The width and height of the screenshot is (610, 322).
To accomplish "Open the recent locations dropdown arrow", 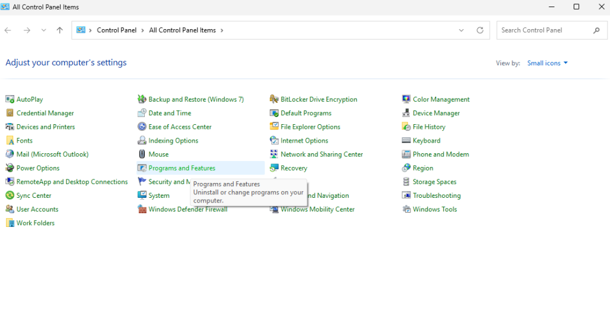I will [x=43, y=30].
